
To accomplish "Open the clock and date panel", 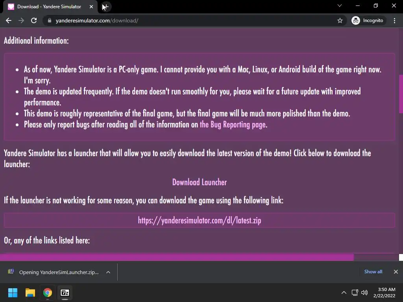I will (x=384, y=293).
